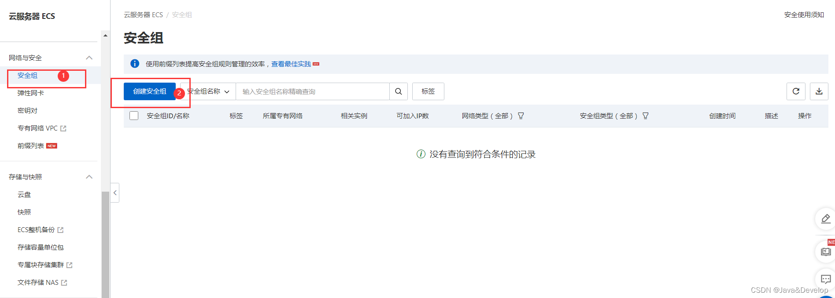Click the 安全组ID/名称 column header
This screenshot has width=835, height=298.
coord(168,116)
